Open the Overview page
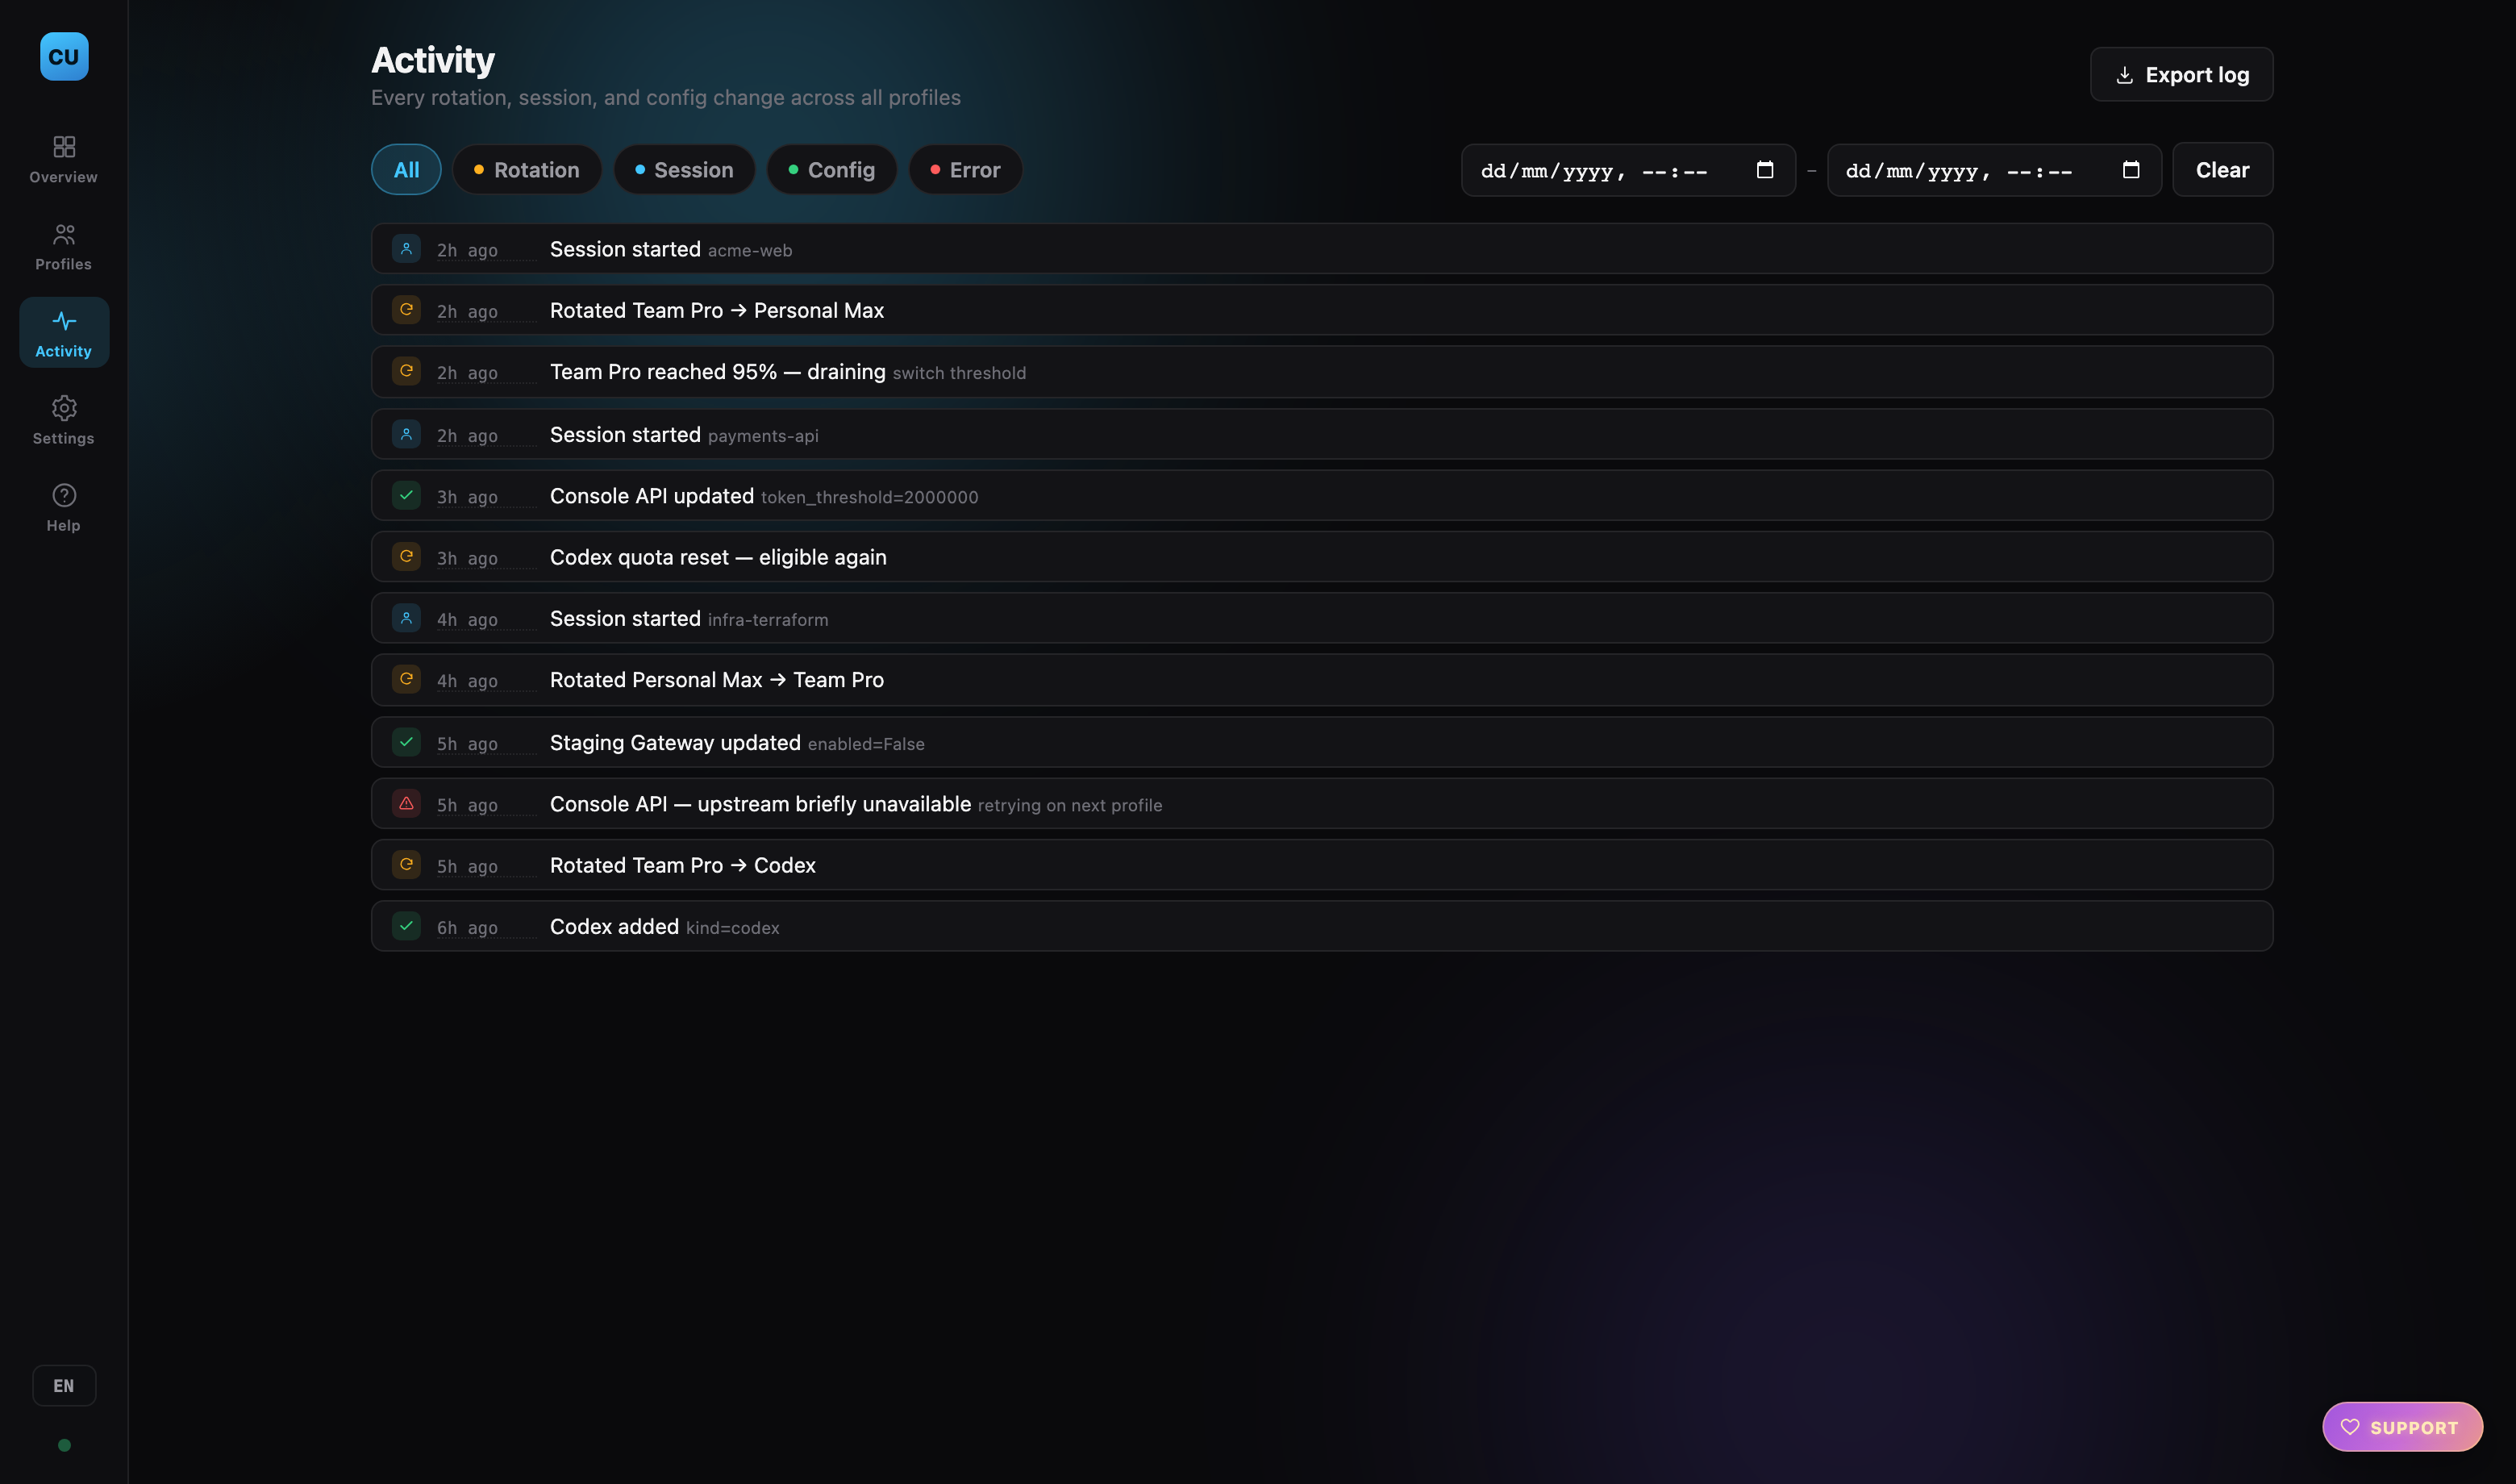Image resolution: width=2516 pixels, height=1484 pixels. pyautogui.click(x=64, y=160)
